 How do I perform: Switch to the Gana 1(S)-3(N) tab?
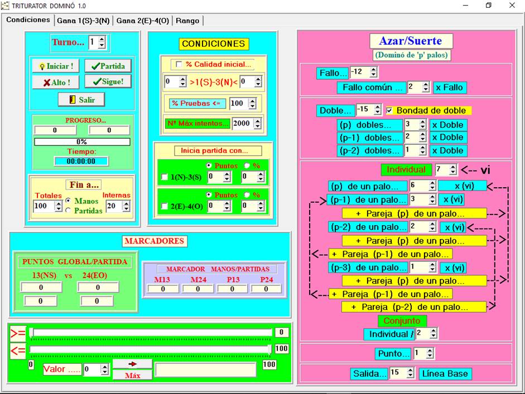tap(83, 21)
